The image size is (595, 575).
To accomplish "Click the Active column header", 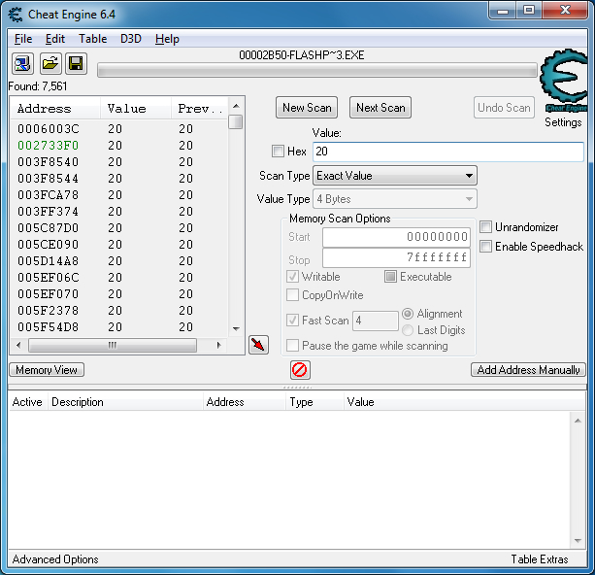I will tap(27, 402).
